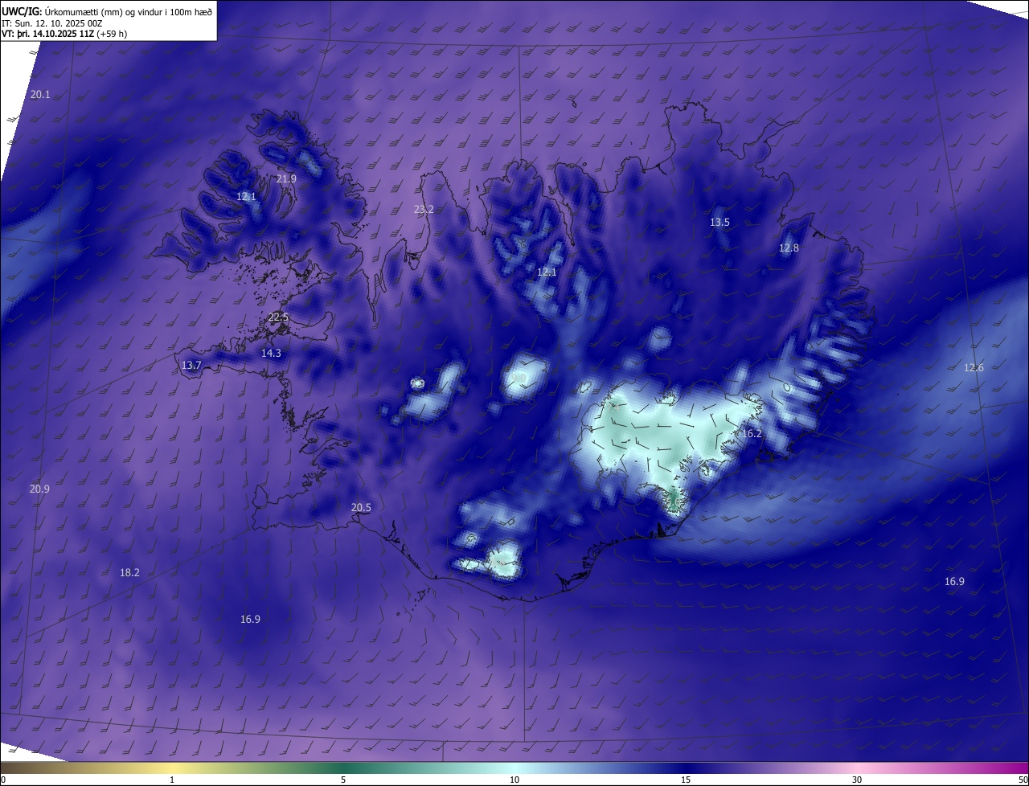Click the 12.6 value label
Image resolution: width=1029 pixels, height=786 pixels.
pos(974,368)
